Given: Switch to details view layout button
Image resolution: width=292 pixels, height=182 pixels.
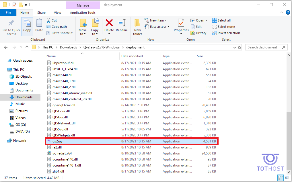Looking at the screenshot, I should coord(281,178).
